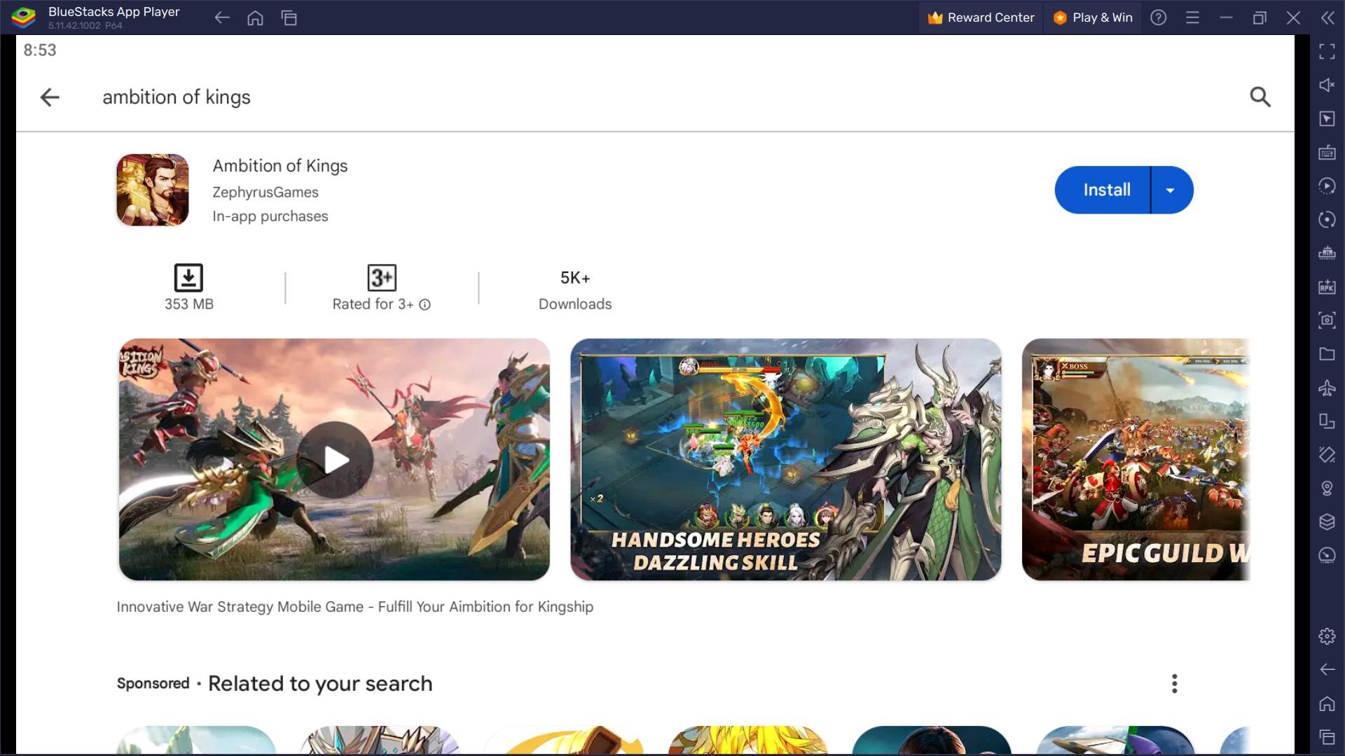This screenshot has width=1345, height=756.
Task: Click the sidebar Android home icon
Action: tap(1327, 703)
